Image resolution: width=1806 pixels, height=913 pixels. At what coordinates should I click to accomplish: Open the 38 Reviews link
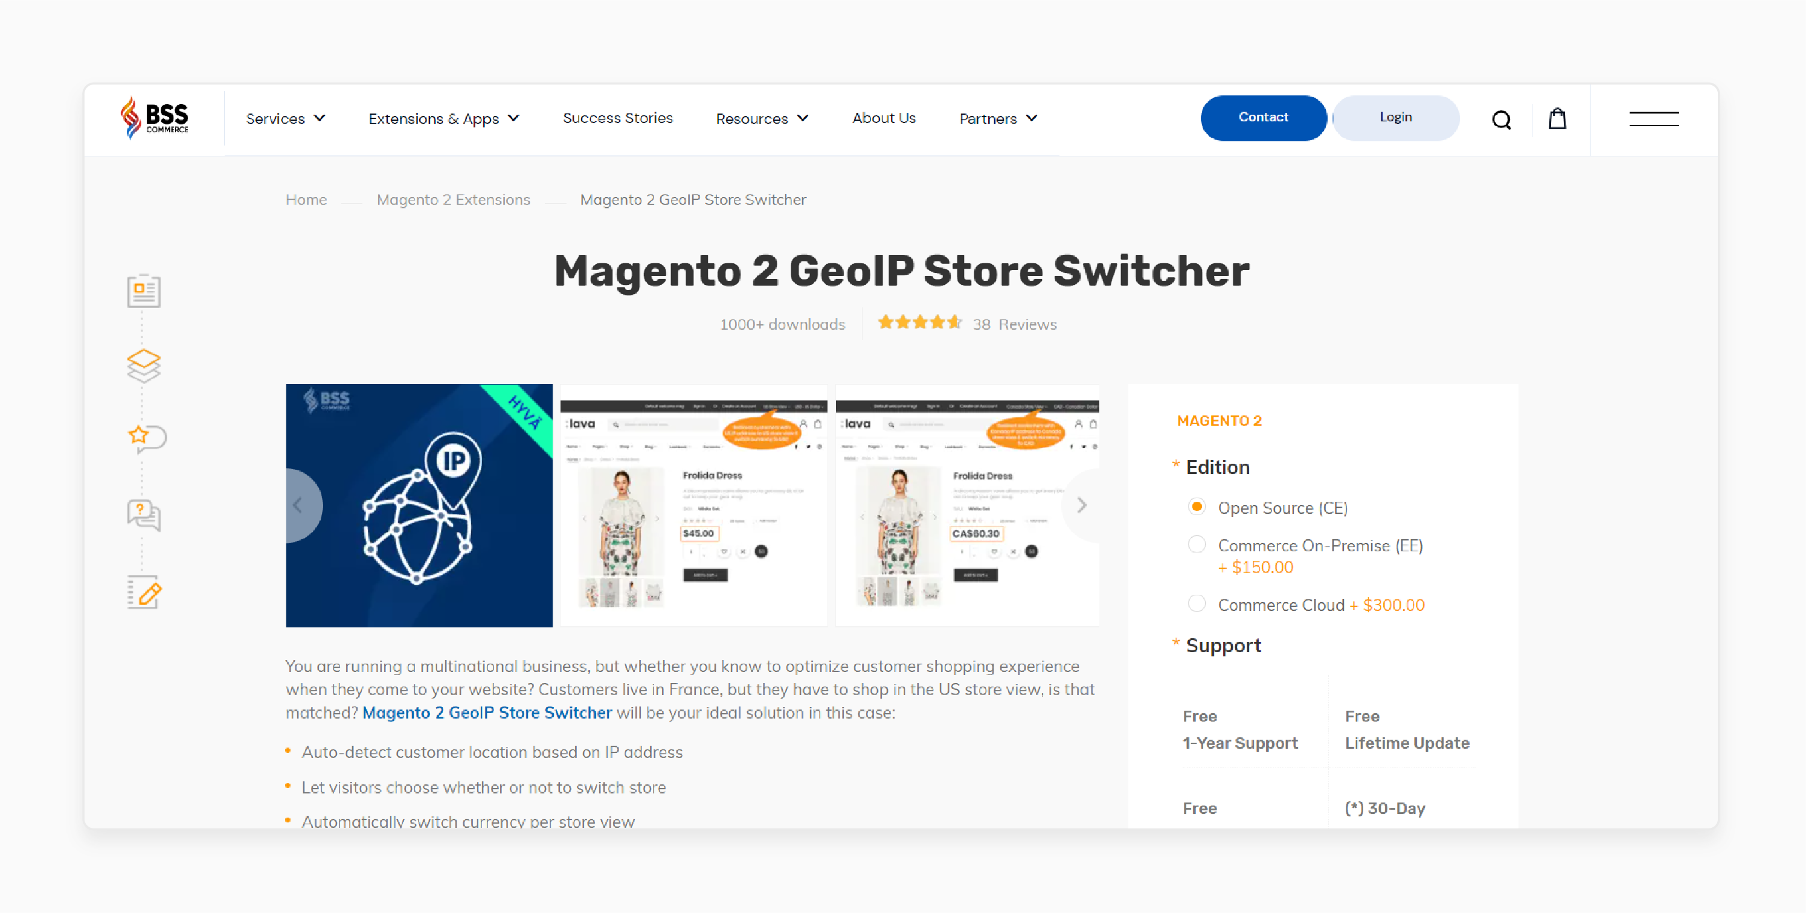(x=1015, y=324)
